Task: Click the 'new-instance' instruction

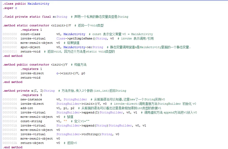Action: (31, 99)
